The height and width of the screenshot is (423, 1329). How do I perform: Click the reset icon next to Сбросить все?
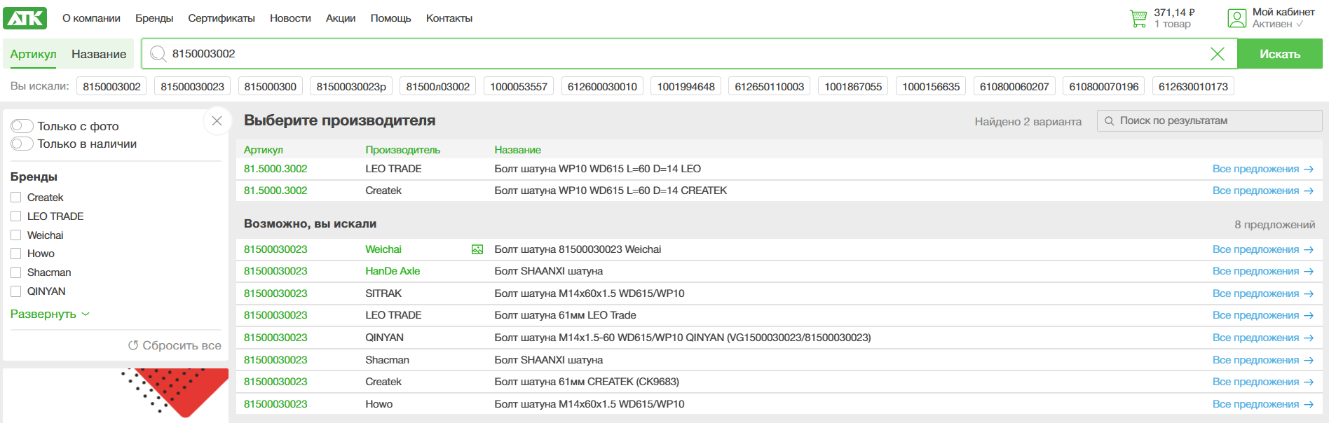point(133,345)
